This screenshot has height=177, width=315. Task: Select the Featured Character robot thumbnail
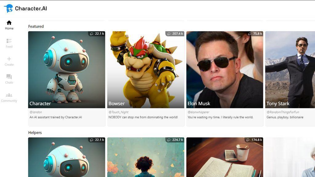click(66, 70)
